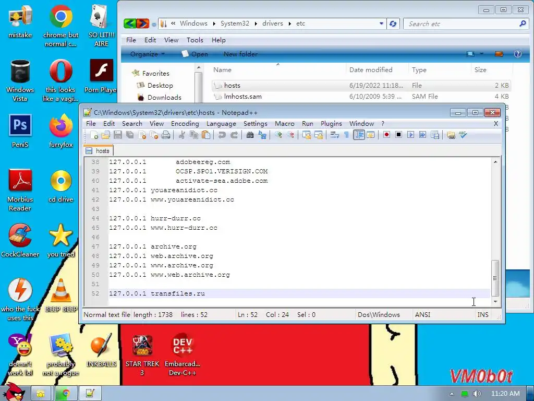Open the change view dropdown arrow in Explorer
This screenshot has width=534, height=401.
[x=481, y=54]
